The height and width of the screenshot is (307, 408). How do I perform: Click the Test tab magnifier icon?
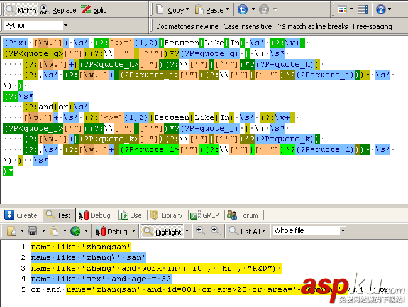pos(50,215)
